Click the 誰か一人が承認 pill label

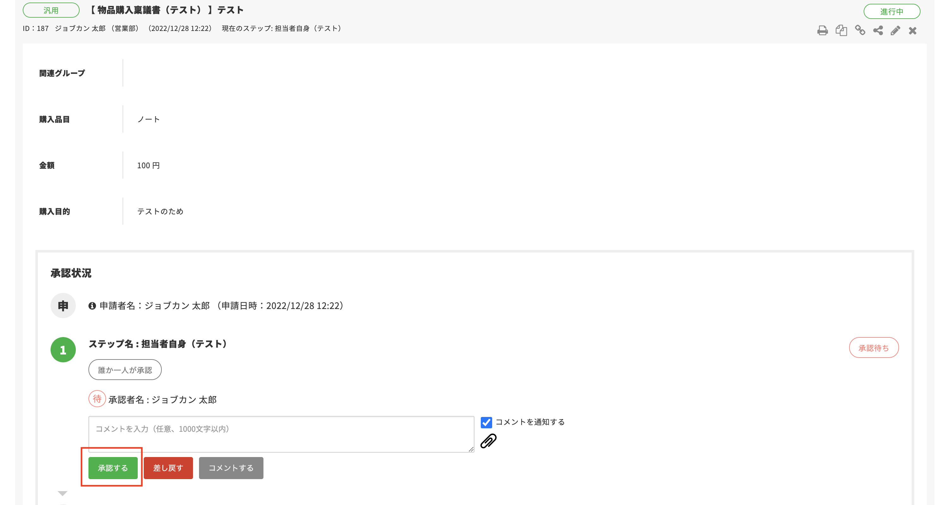coord(125,370)
